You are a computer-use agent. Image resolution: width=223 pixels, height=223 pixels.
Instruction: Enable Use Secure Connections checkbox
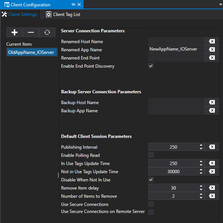(151, 204)
